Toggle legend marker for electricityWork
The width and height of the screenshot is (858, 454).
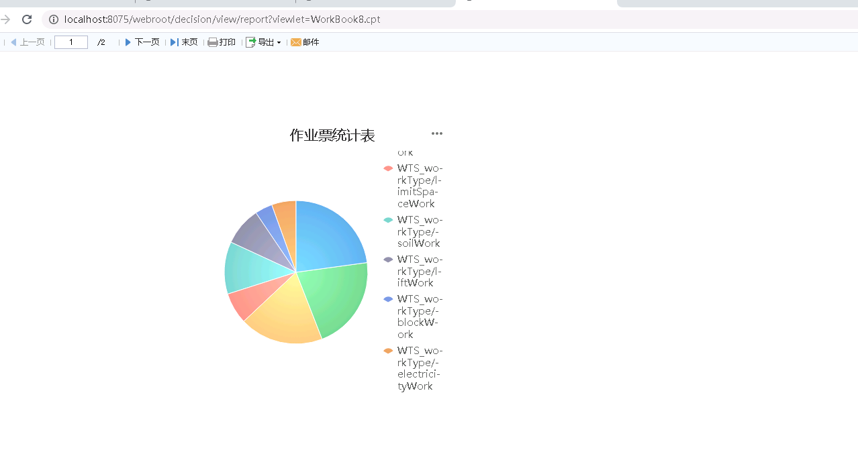388,351
